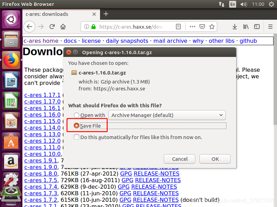Confirm download with OK button
The width and height of the screenshot is (277, 207).
click(x=215, y=159)
